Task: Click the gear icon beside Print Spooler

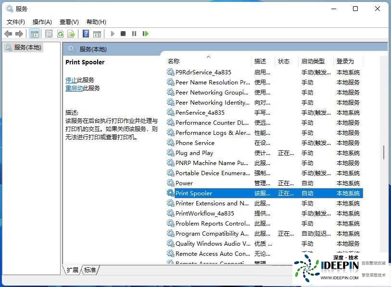Action: coord(171,193)
